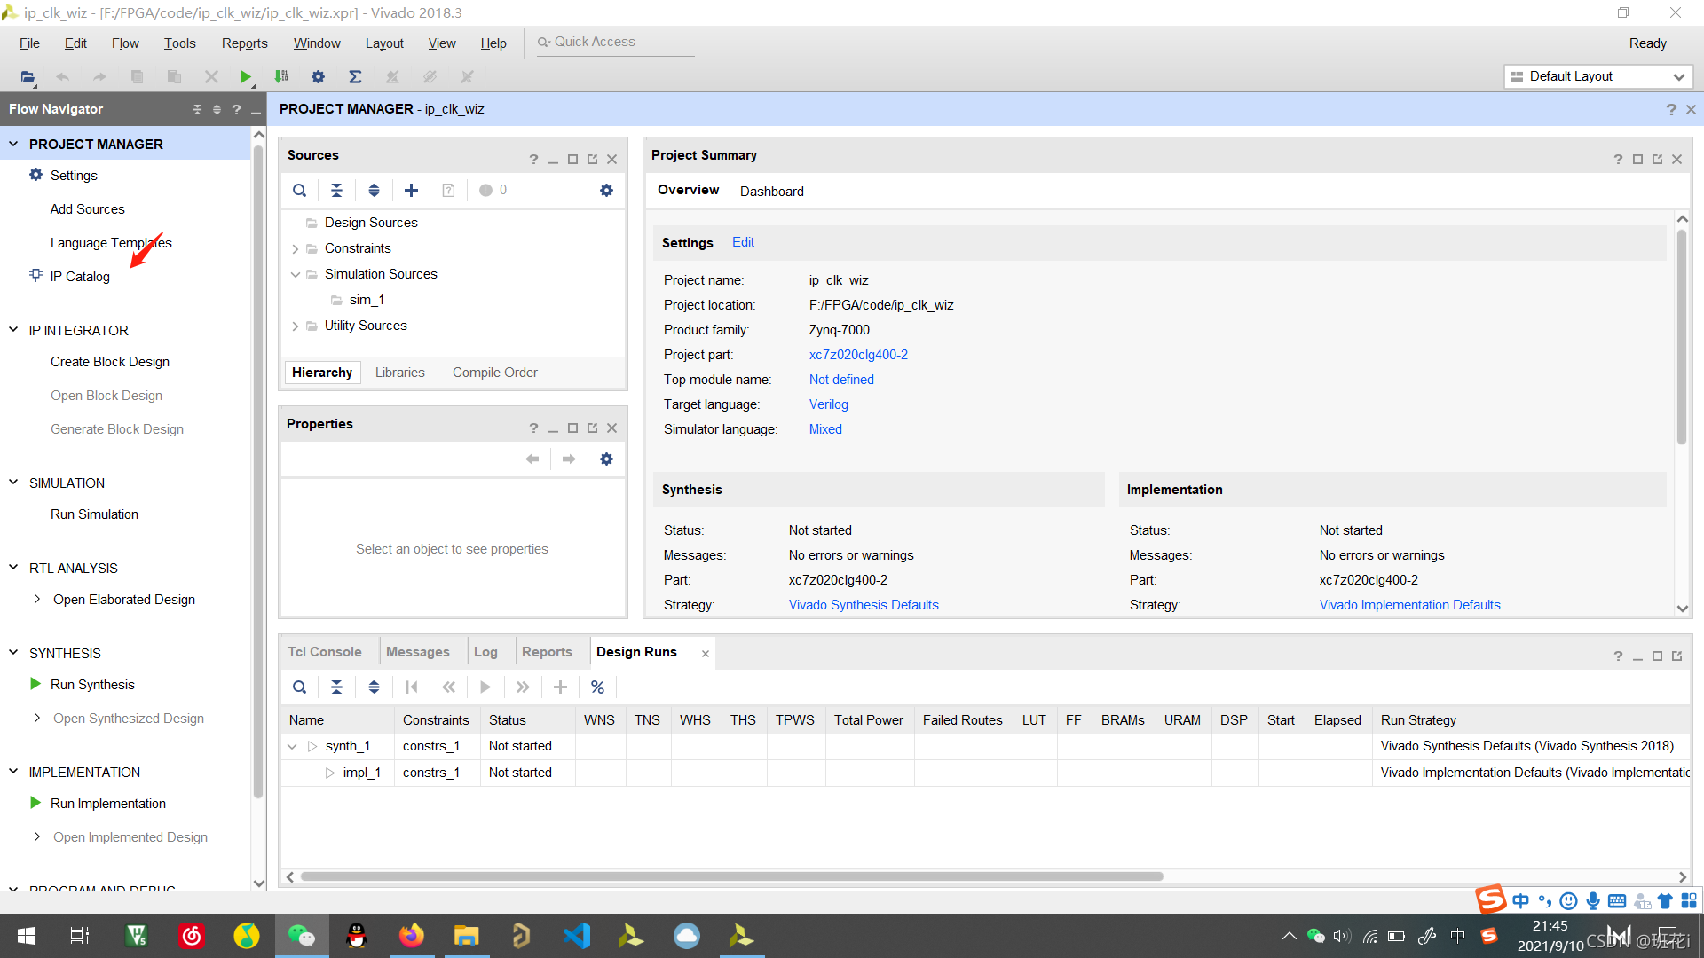Open the Firefox taskbar icon
The height and width of the screenshot is (958, 1704).
(x=411, y=936)
